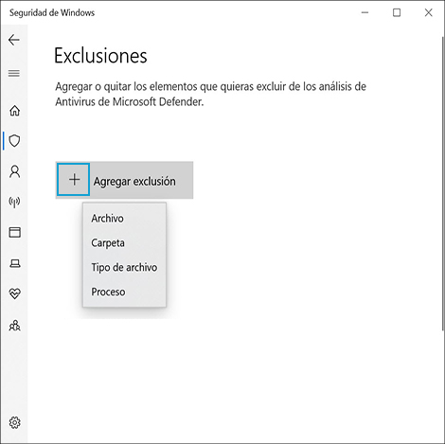Click the plus Agregar exclusión button
The height and width of the screenshot is (444, 445).
(x=74, y=180)
